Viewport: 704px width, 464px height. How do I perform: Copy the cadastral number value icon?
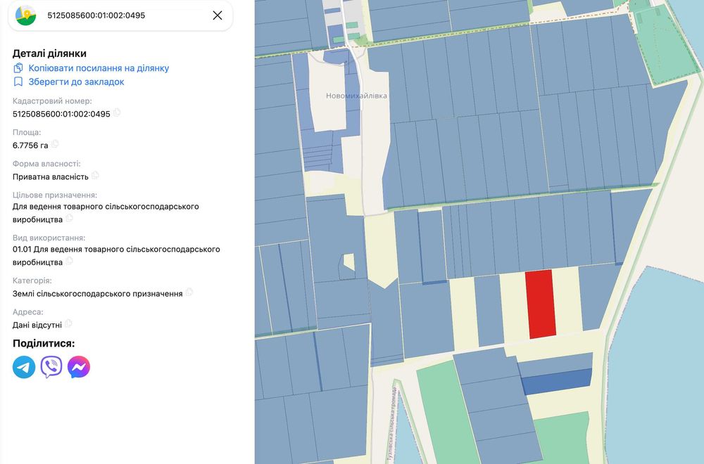[x=117, y=112]
